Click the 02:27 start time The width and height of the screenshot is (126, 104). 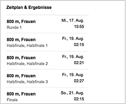[79, 81]
